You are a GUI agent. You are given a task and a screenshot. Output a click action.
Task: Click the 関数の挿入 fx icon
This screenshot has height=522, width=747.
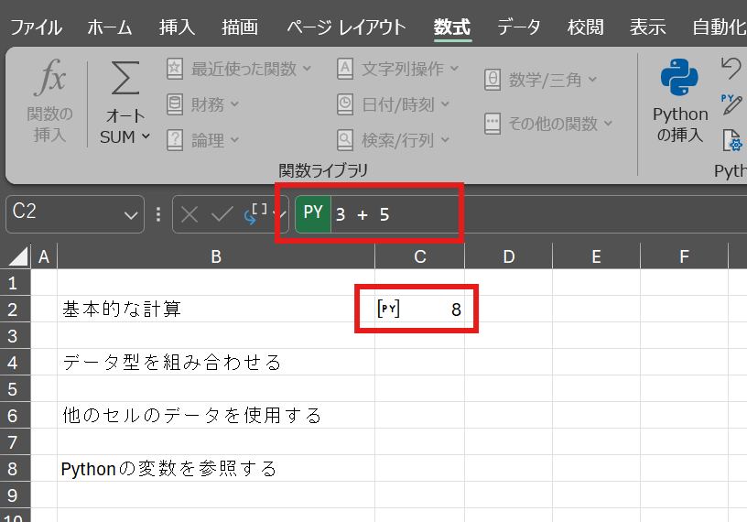tap(49, 82)
